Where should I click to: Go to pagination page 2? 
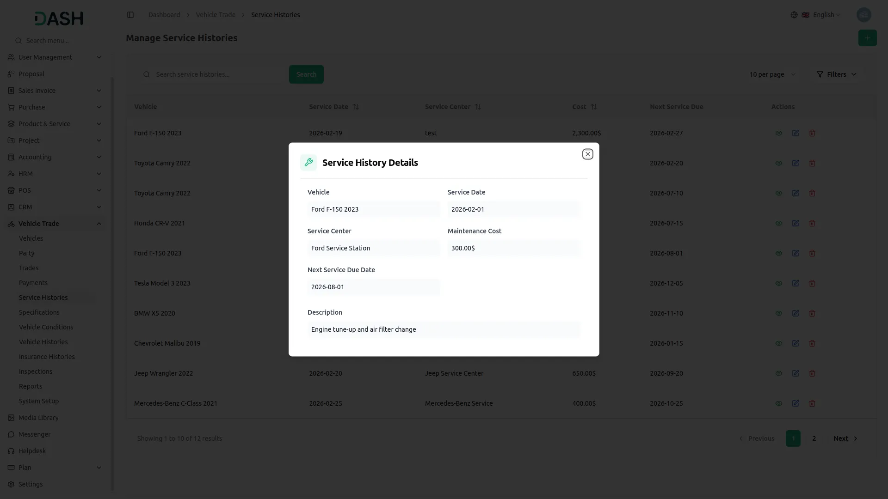[x=814, y=438]
